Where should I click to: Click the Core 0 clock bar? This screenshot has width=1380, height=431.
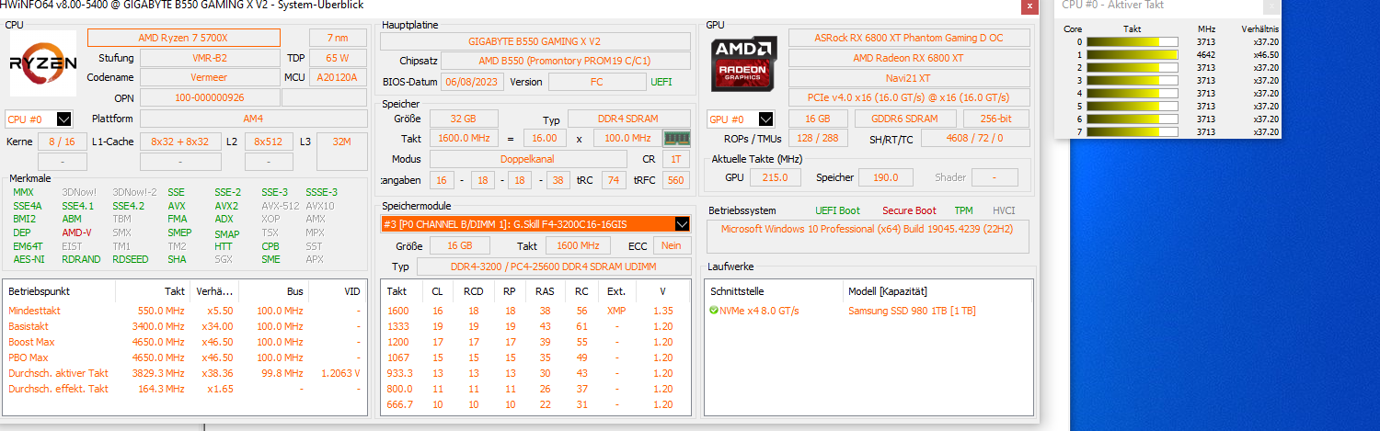(x=1133, y=42)
